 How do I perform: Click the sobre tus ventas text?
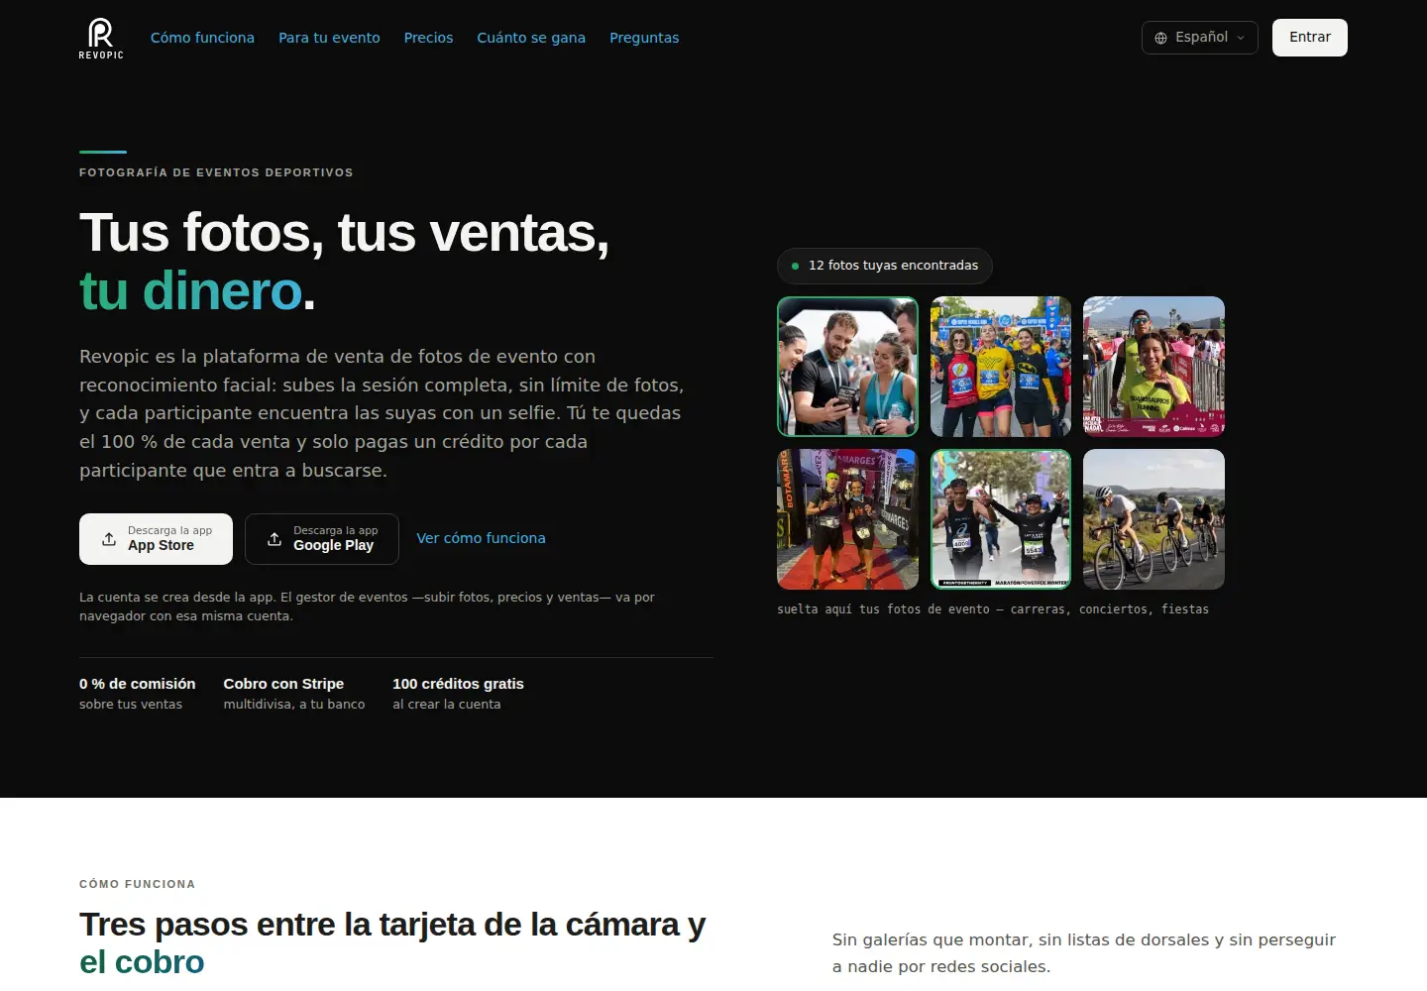[131, 705]
